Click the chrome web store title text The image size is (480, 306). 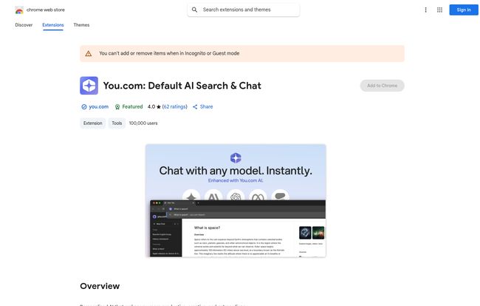point(46,10)
